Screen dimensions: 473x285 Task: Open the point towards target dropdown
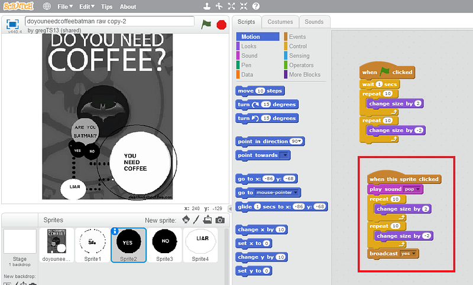pos(284,155)
